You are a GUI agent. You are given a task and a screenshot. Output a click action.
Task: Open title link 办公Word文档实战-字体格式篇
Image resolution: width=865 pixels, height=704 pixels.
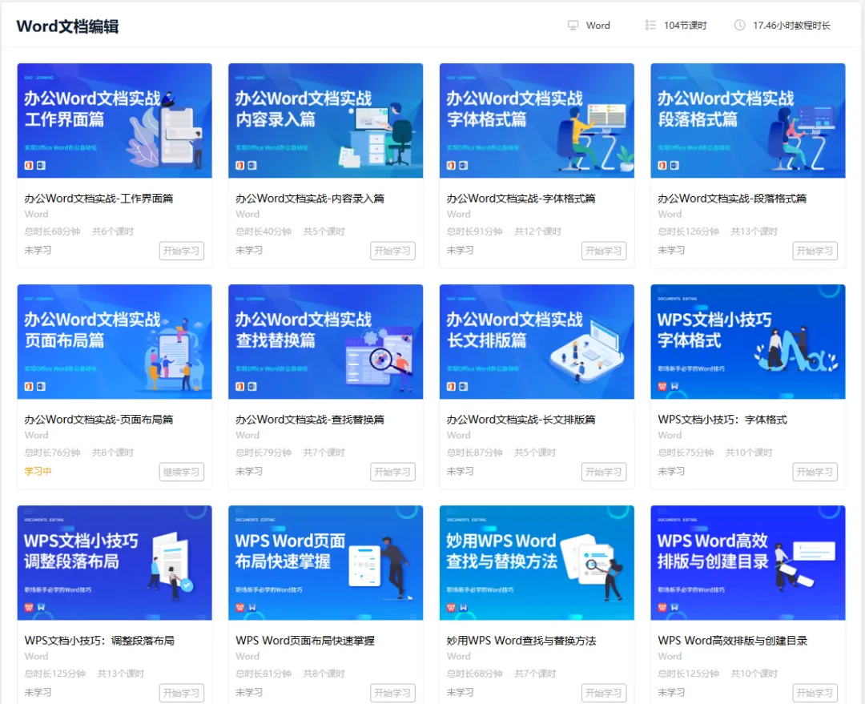click(521, 198)
